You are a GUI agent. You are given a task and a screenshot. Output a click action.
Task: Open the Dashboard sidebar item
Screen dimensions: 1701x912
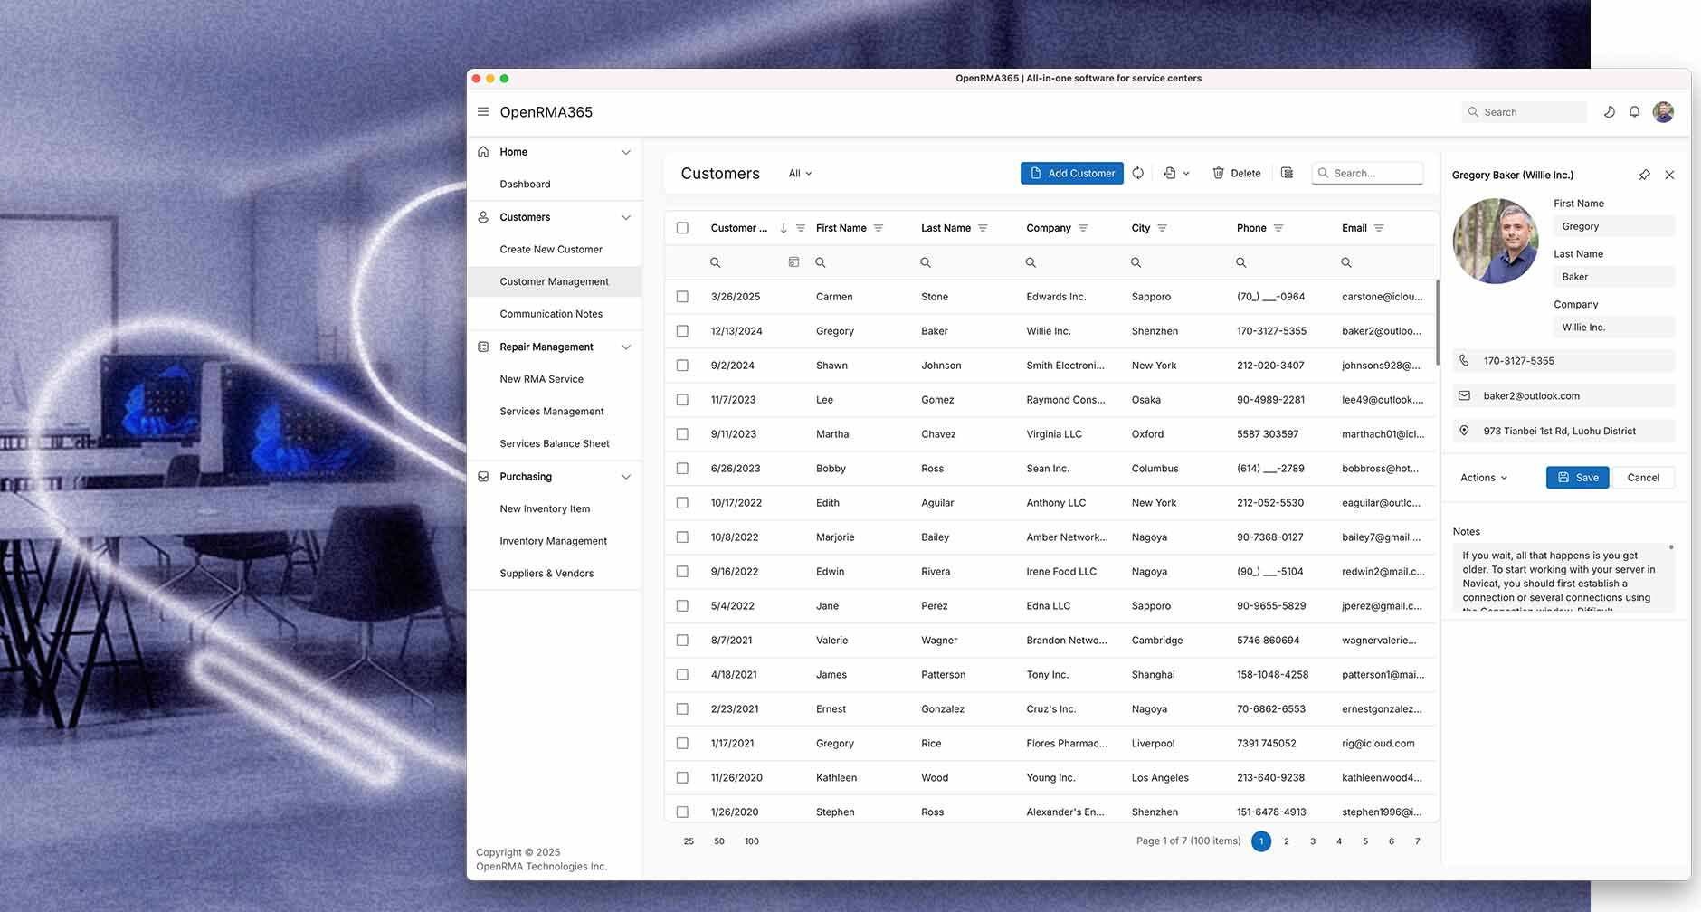[x=525, y=184]
